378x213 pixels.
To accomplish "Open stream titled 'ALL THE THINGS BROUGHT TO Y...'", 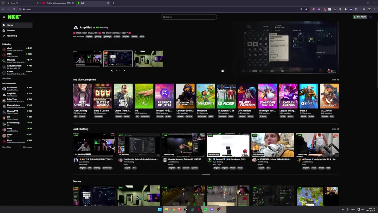I will (96, 159).
